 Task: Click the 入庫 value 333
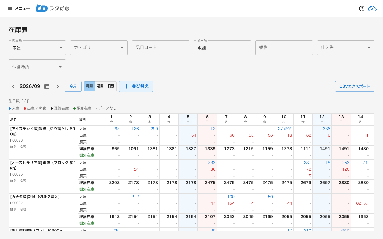[x=212, y=163]
